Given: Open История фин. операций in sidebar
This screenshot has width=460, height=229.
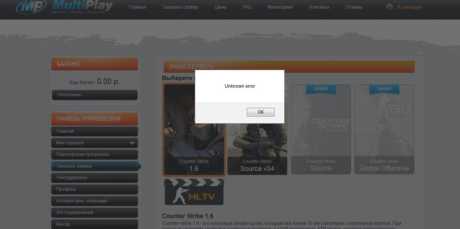Looking at the screenshot, I should point(95,201).
